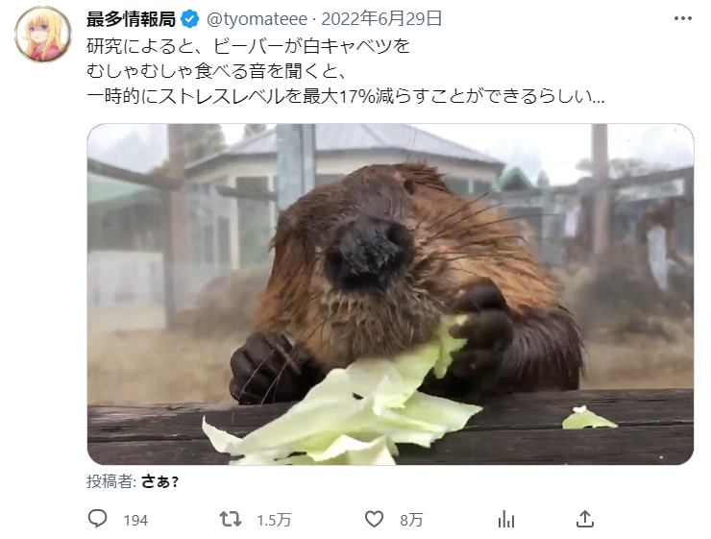Click the reply speech bubble icon
Image resolution: width=711 pixels, height=539 pixels.
pyautogui.click(x=97, y=519)
